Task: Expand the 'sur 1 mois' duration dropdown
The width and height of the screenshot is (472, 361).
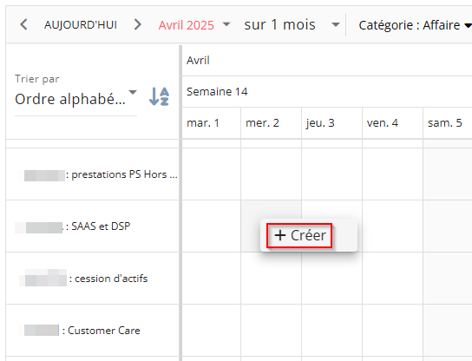Action: point(292,24)
